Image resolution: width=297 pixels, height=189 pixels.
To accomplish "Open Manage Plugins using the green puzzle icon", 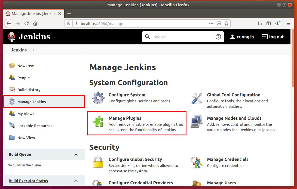I will point(98,122).
